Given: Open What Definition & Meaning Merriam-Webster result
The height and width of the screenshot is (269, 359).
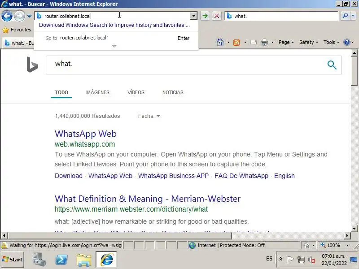Looking at the screenshot, I should click(148, 199).
